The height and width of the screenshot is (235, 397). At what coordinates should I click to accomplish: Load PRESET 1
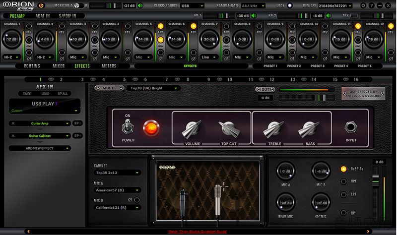point(270,66)
